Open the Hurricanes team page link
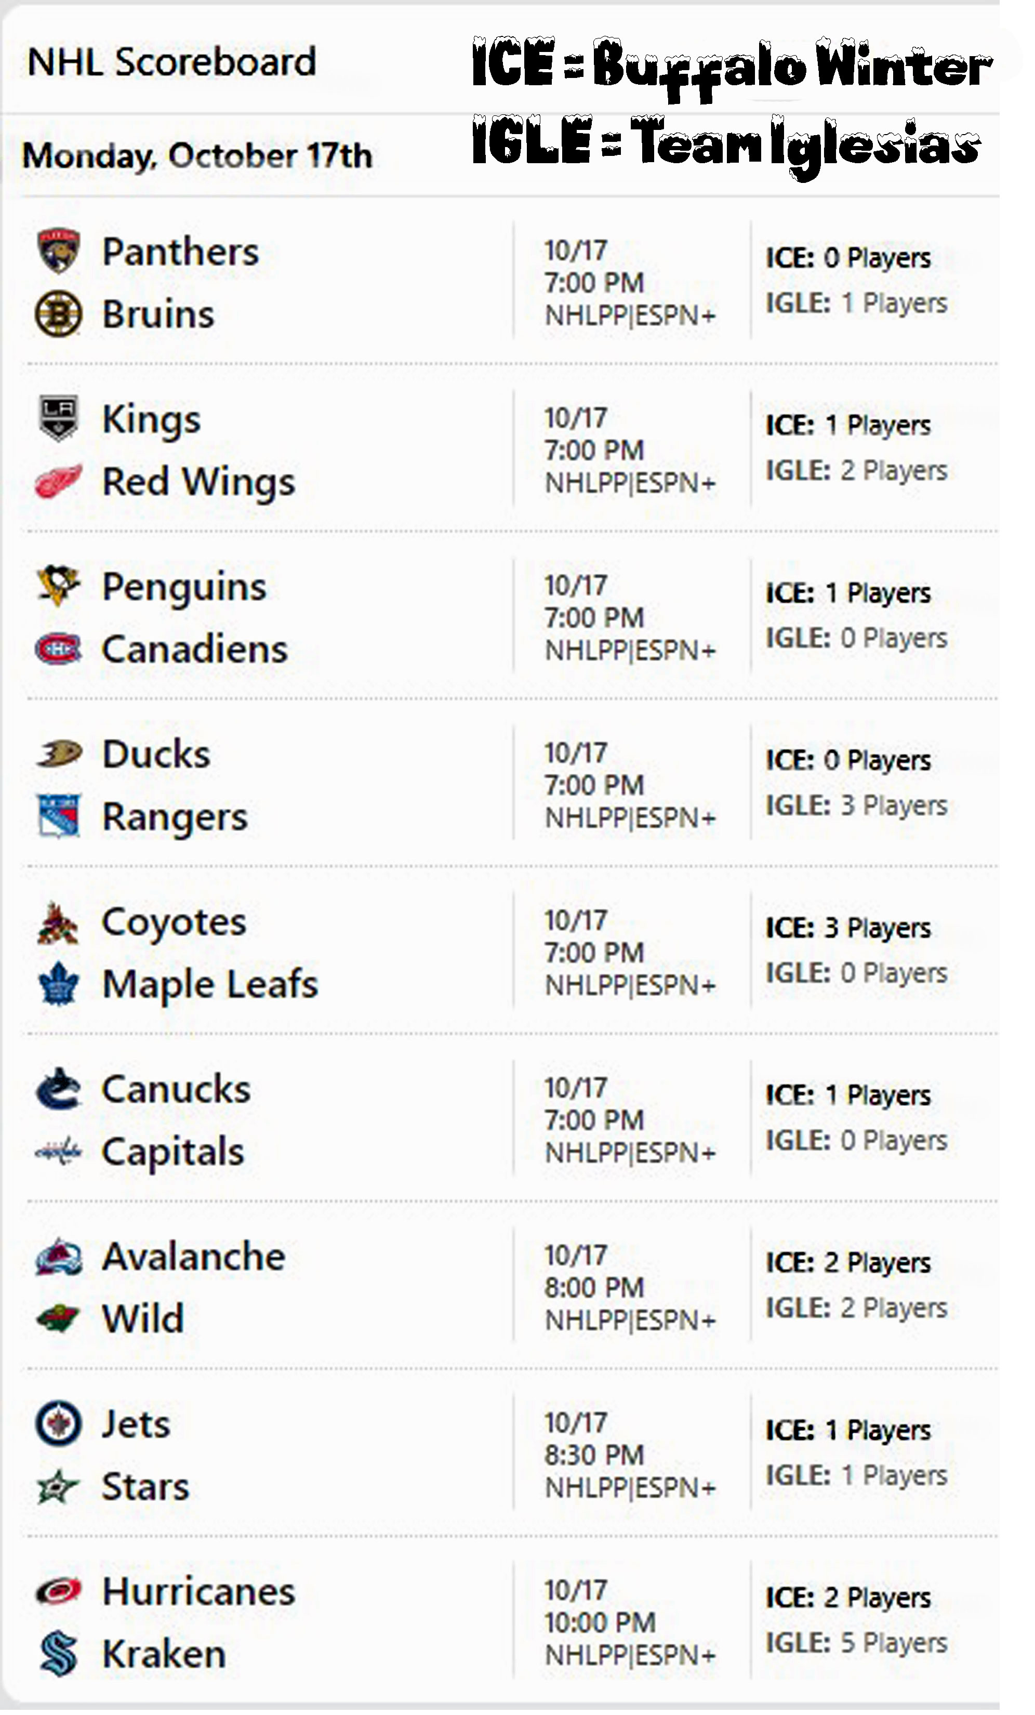The image size is (1035, 1715). coord(198,1592)
